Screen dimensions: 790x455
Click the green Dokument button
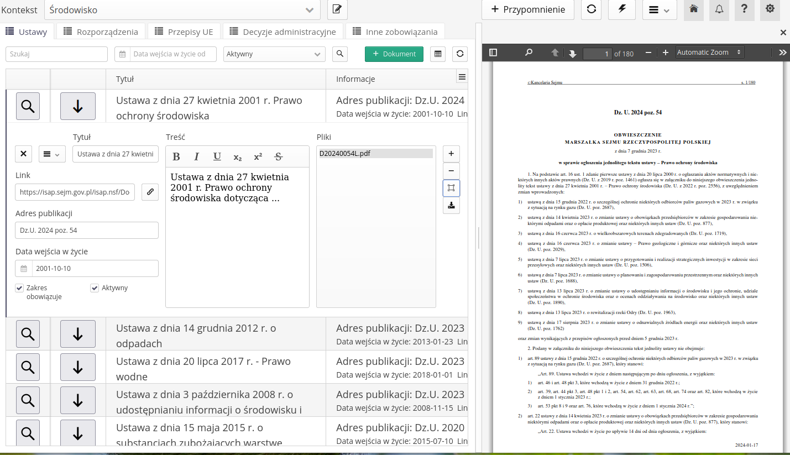pos(394,54)
